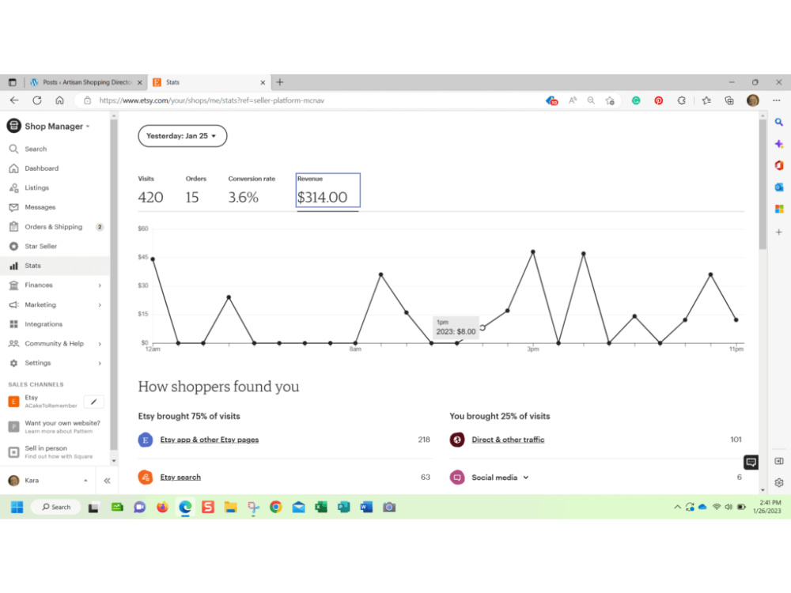Open a new browser tab
791x593 pixels.
[280, 82]
